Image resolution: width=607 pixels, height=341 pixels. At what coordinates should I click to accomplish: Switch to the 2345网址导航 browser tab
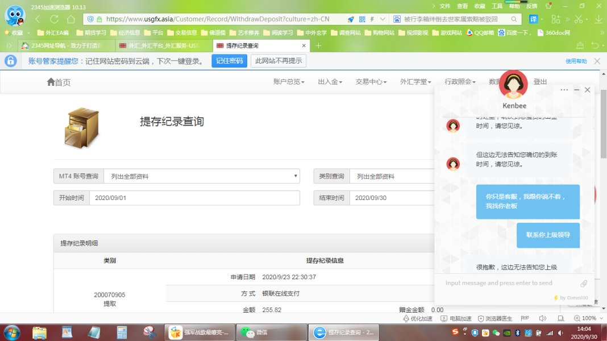click(63, 45)
